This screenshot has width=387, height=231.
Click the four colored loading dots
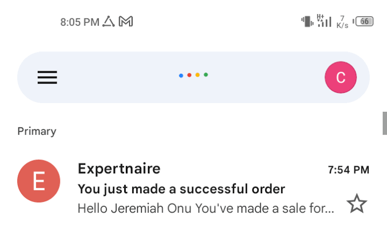click(x=193, y=75)
